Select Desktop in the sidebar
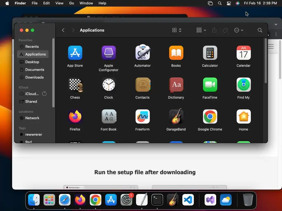282x211 pixels. pyautogui.click(x=33, y=62)
